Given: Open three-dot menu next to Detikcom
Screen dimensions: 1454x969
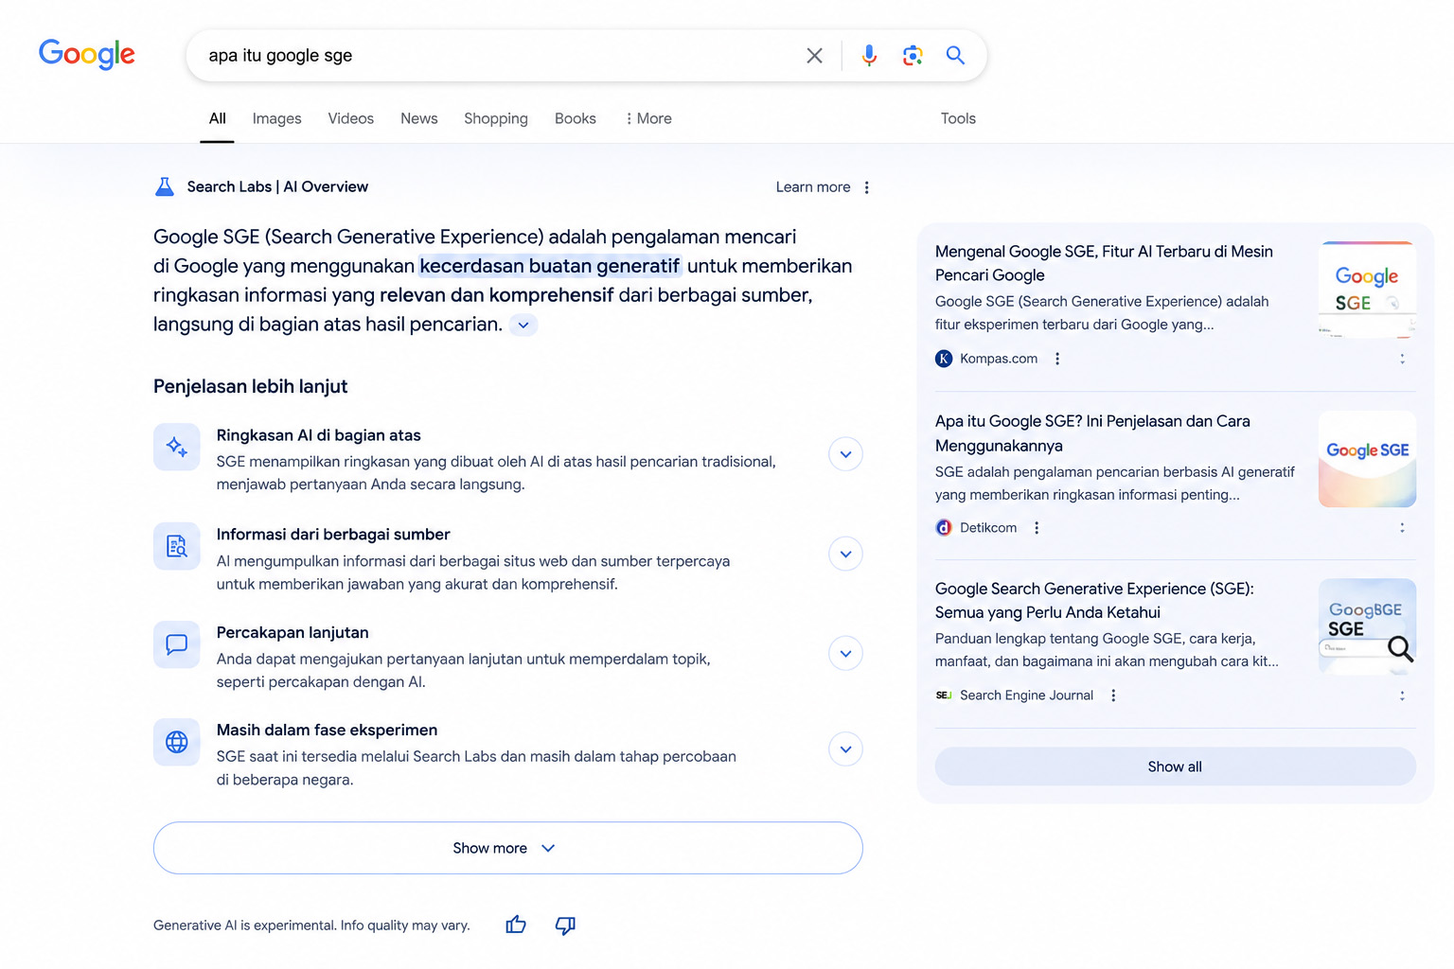Looking at the screenshot, I should click(x=1037, y=528).
